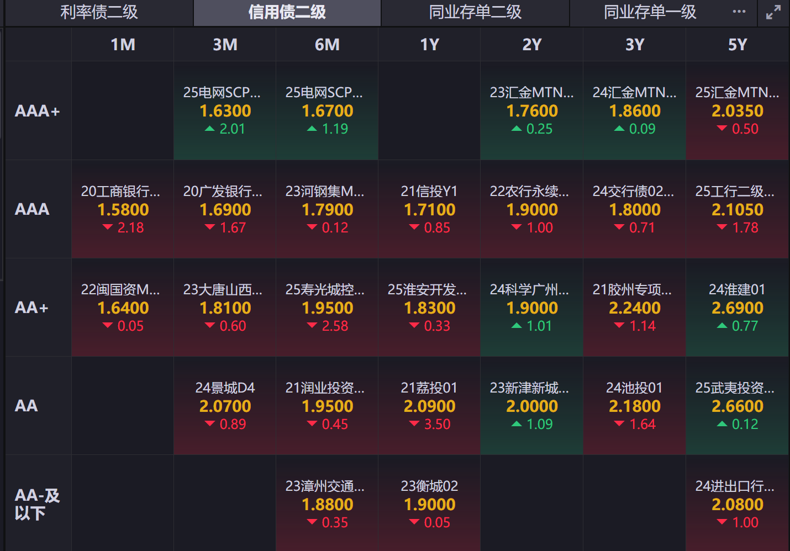The image size is (790, 551).
Task: Select the 23衡城02 bond cell
Action: point(429,504)
